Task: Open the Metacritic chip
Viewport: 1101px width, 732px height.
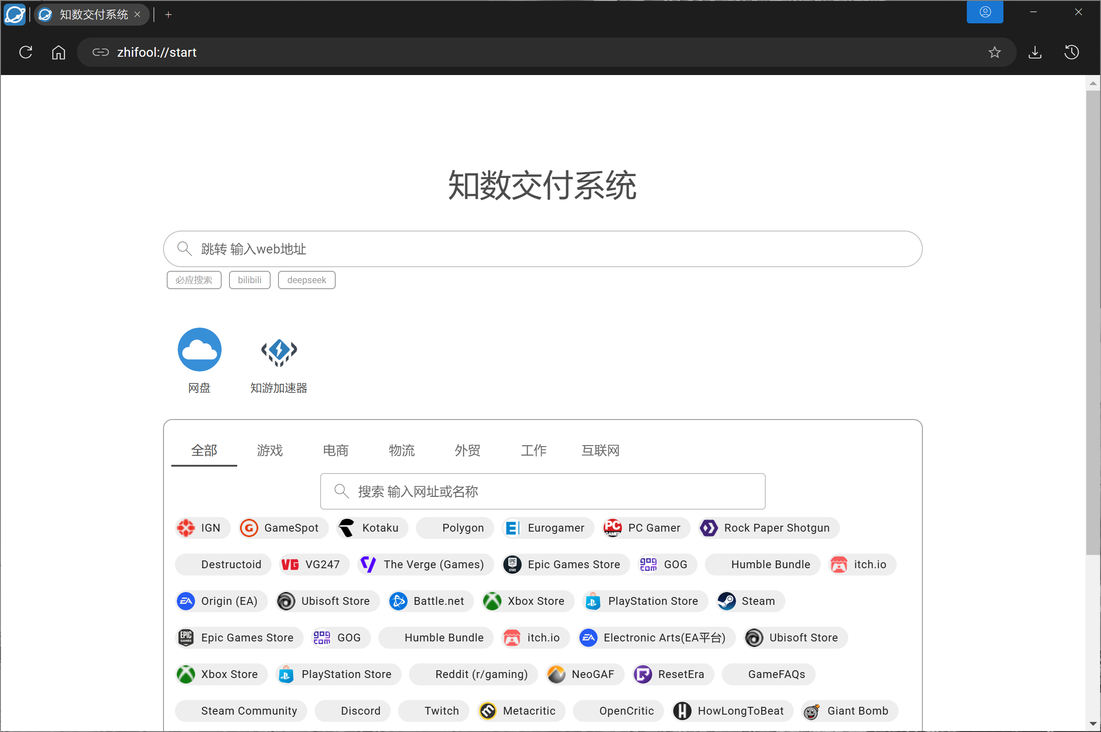Action: [x=521, y=711]
